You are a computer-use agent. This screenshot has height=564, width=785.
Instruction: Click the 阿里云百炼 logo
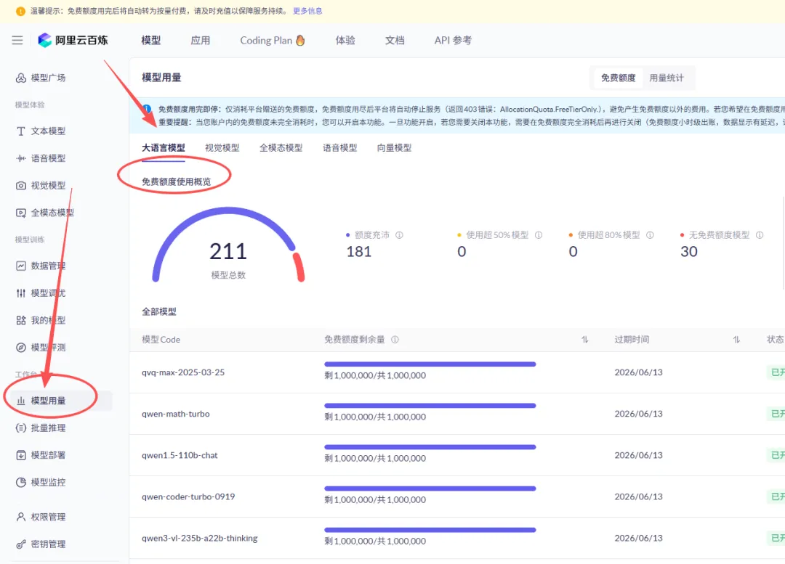pos(73,40)
